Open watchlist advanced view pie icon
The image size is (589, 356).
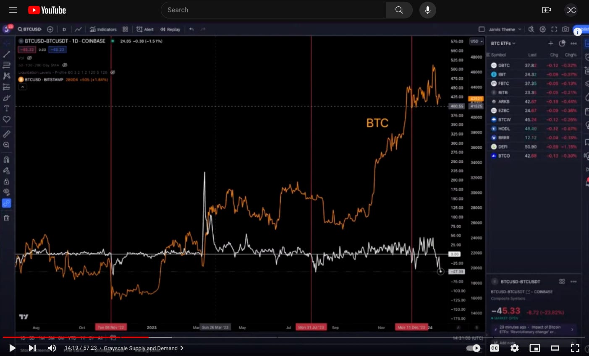tap(562, 44)
